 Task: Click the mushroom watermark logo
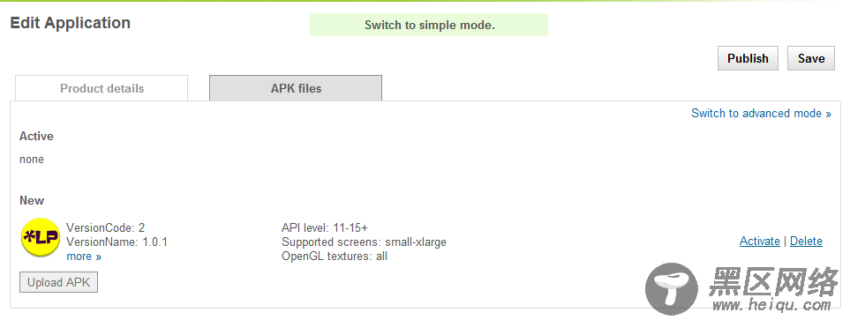click(673, 289)
